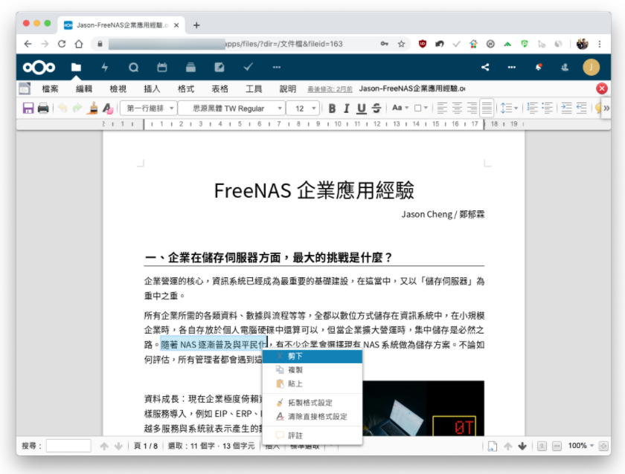Image resolution: width=625 pixels, height=474 pixels.
Task: Toggle Italic formatting
Action: tap(347, 108)
